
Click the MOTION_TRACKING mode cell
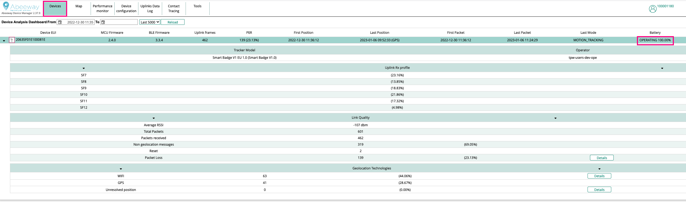[588, 40]
